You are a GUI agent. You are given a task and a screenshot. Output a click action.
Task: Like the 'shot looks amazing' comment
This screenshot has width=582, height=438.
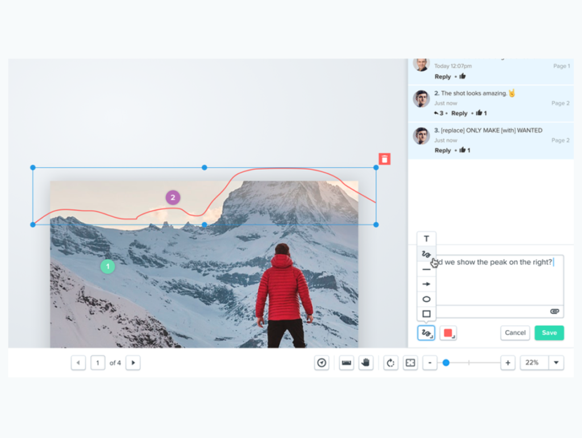pyautogui.click(x=480, y=113)
